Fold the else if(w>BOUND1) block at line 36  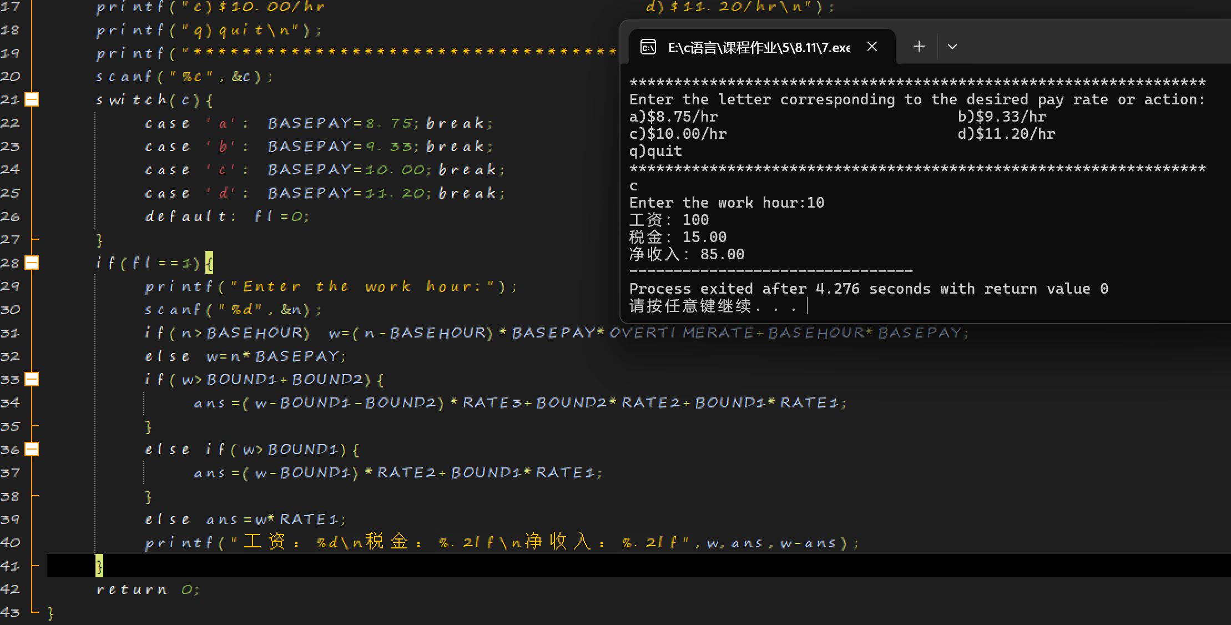[x=32, y=449]
